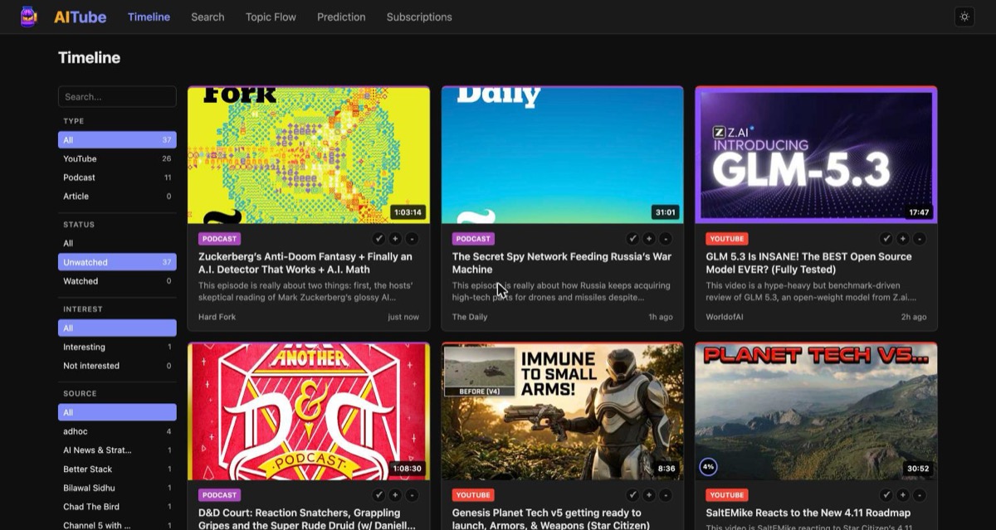Toggle the light/dark theme sun icon
996x530 pixels.
click(x=964, y=17)
